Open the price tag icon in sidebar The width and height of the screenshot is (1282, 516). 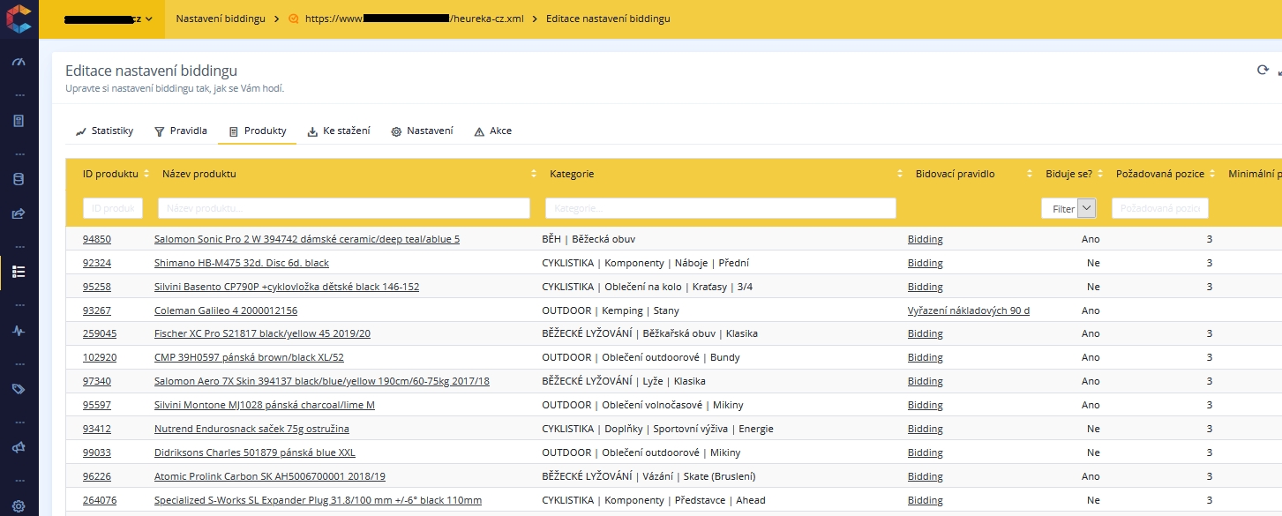coord(19,389)
